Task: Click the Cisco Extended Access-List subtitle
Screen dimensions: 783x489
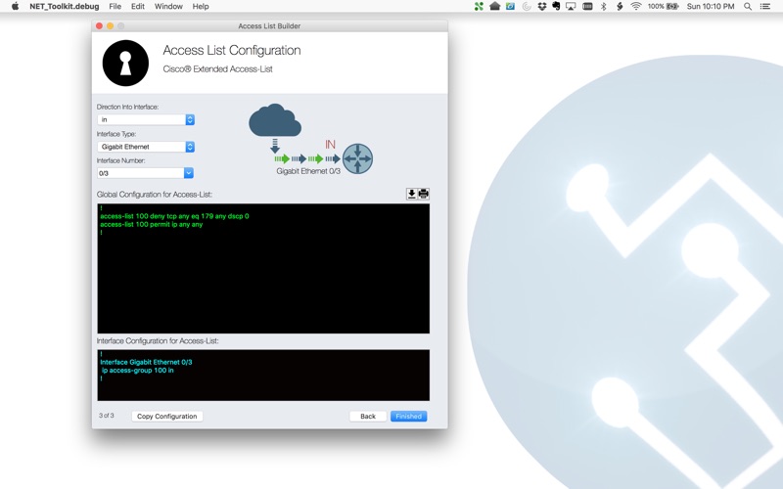Action: pyautogui.click(x=217, y=69)
